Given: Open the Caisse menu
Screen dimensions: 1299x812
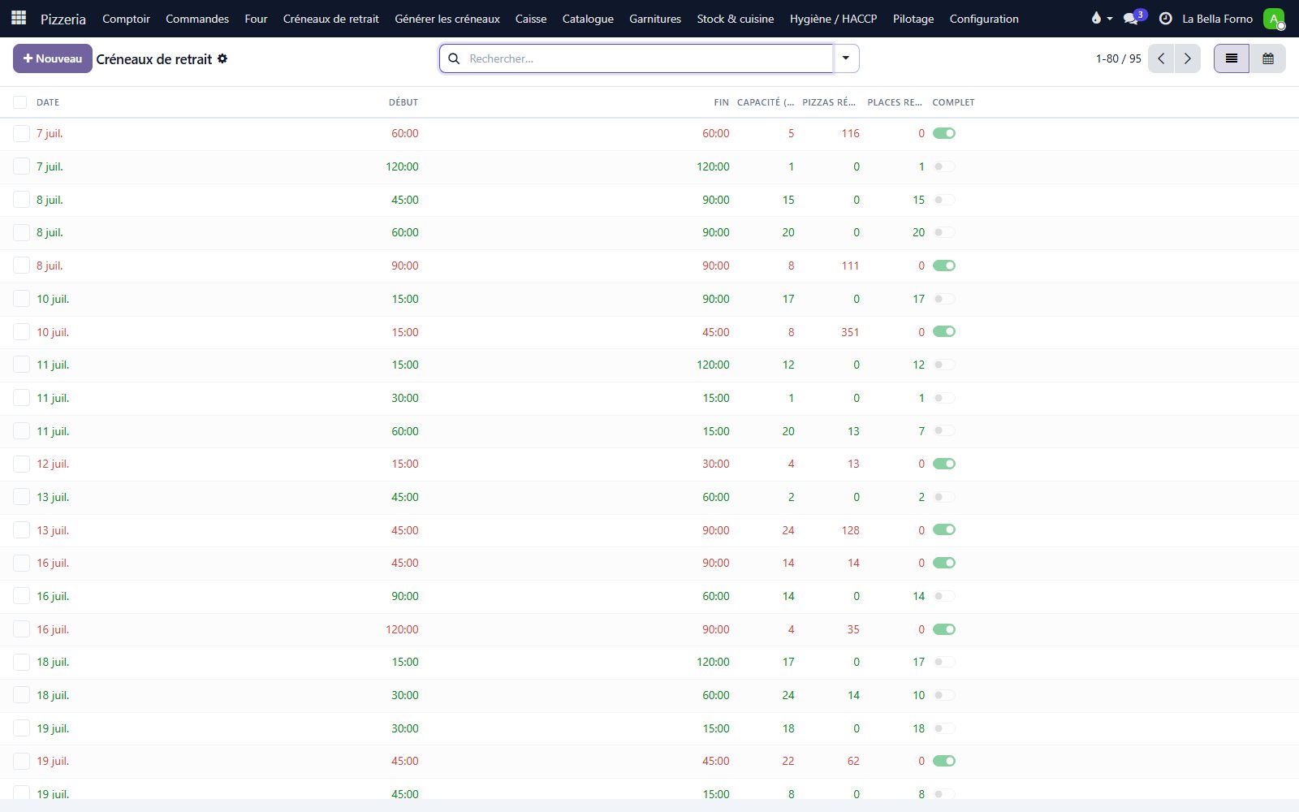Looking at the screenshot, I should click(x=531, y=18).
